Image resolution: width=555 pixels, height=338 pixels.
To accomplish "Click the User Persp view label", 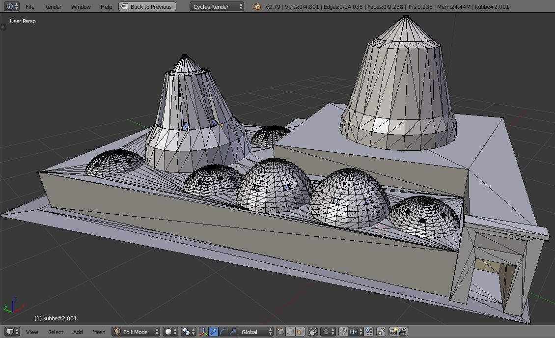I will [23, 21].
